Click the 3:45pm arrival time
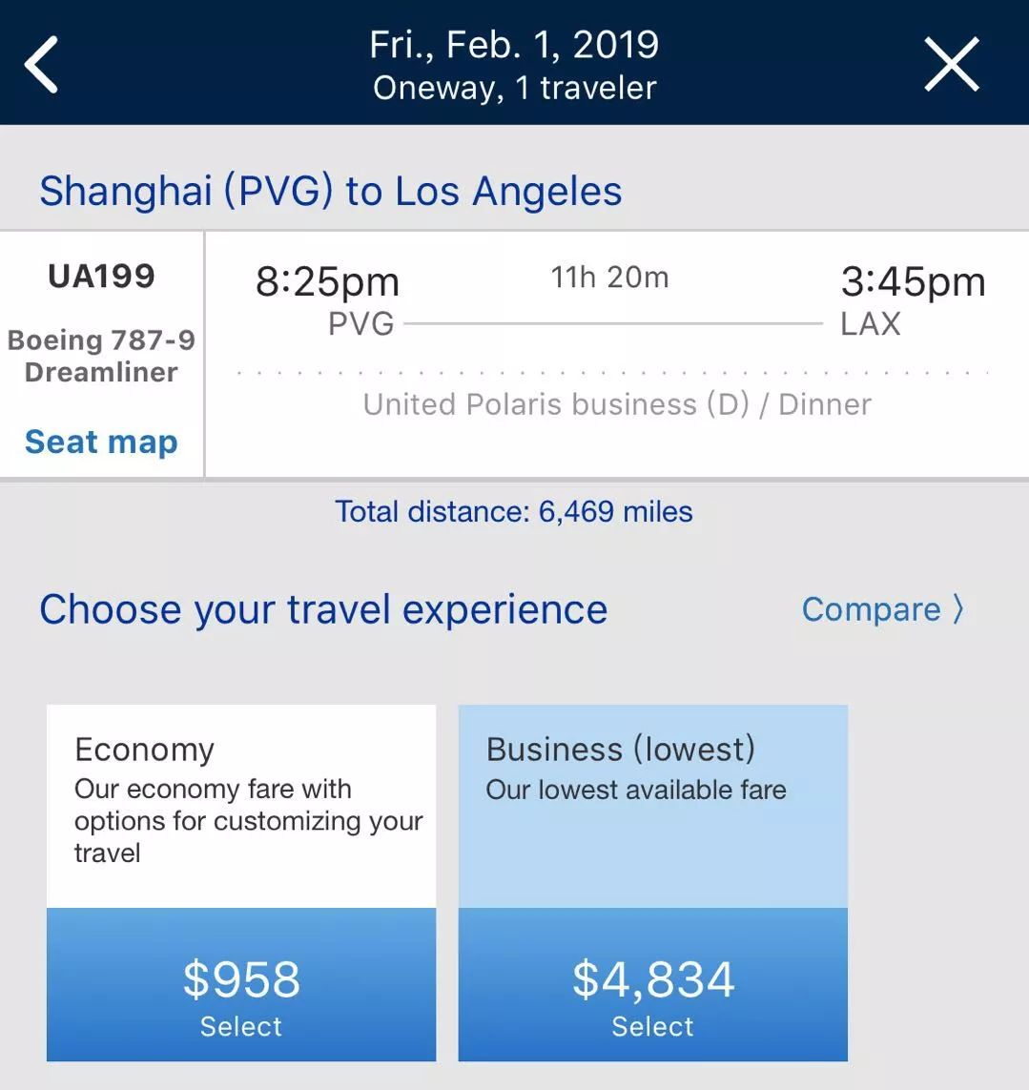The image size is (1029, 1090). pyautogui.click(x=913, y=282)
